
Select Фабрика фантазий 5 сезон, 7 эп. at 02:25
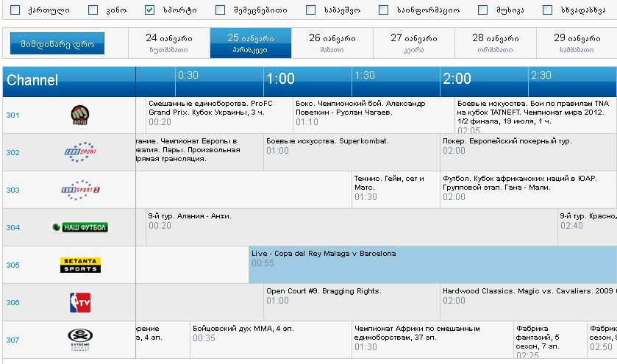click(550, 340)
